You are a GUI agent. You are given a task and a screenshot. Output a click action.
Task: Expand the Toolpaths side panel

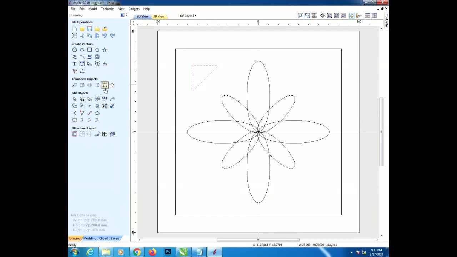pos(386,20)
